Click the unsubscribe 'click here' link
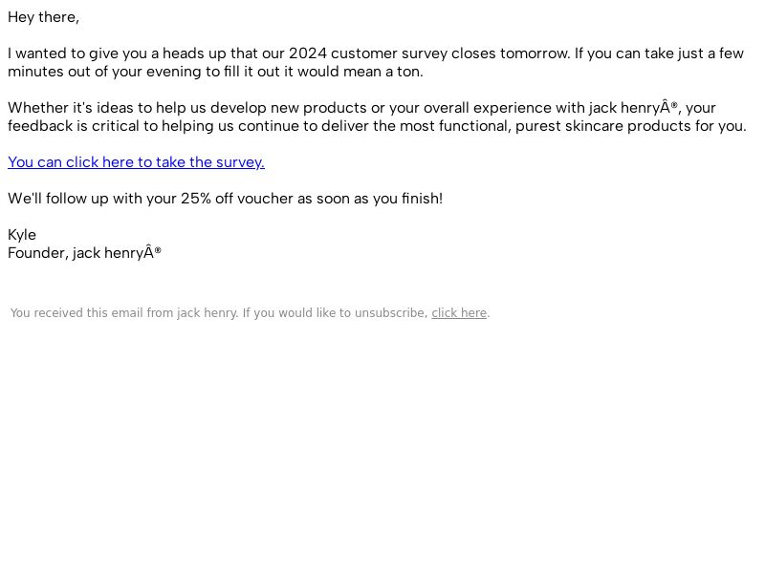 459,313
